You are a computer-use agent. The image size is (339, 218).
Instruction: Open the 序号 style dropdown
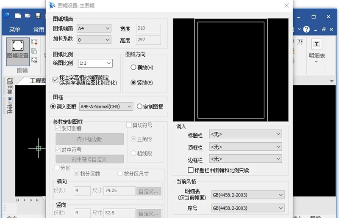[x=248, y=208]
